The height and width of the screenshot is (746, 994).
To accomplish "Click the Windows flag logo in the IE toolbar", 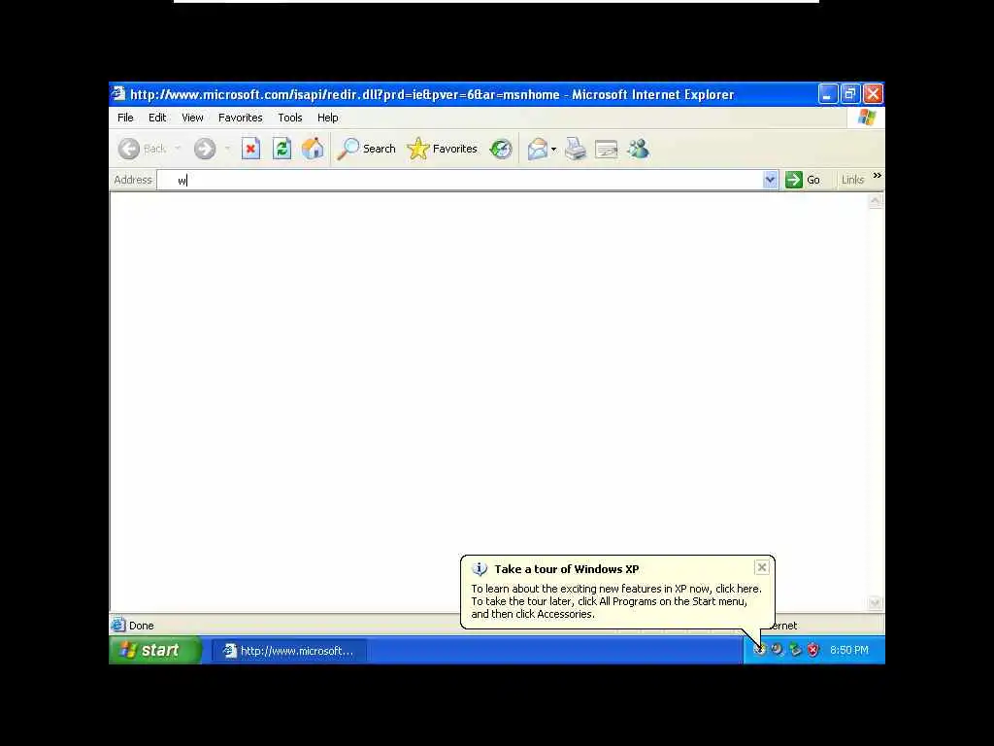I will pos(867,118).
